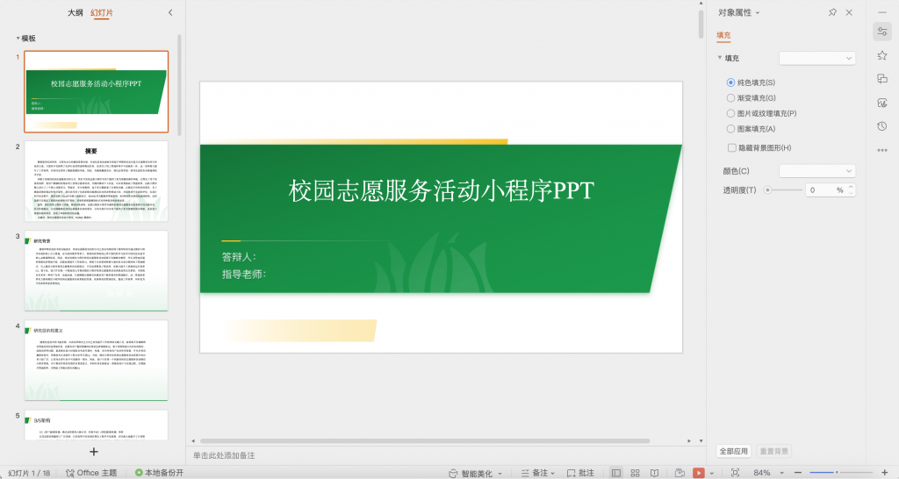The width and height of the screenshot is (899, 479).
Task: Open the history clock icon in sidebar
Action: coord(881,126)
